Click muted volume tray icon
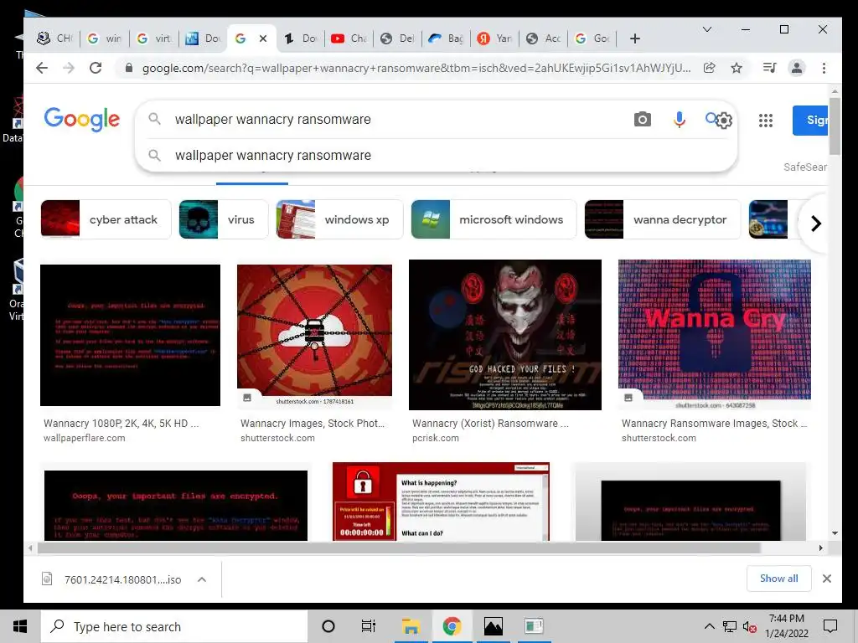858x643 pixels. (x=749, y=626)
